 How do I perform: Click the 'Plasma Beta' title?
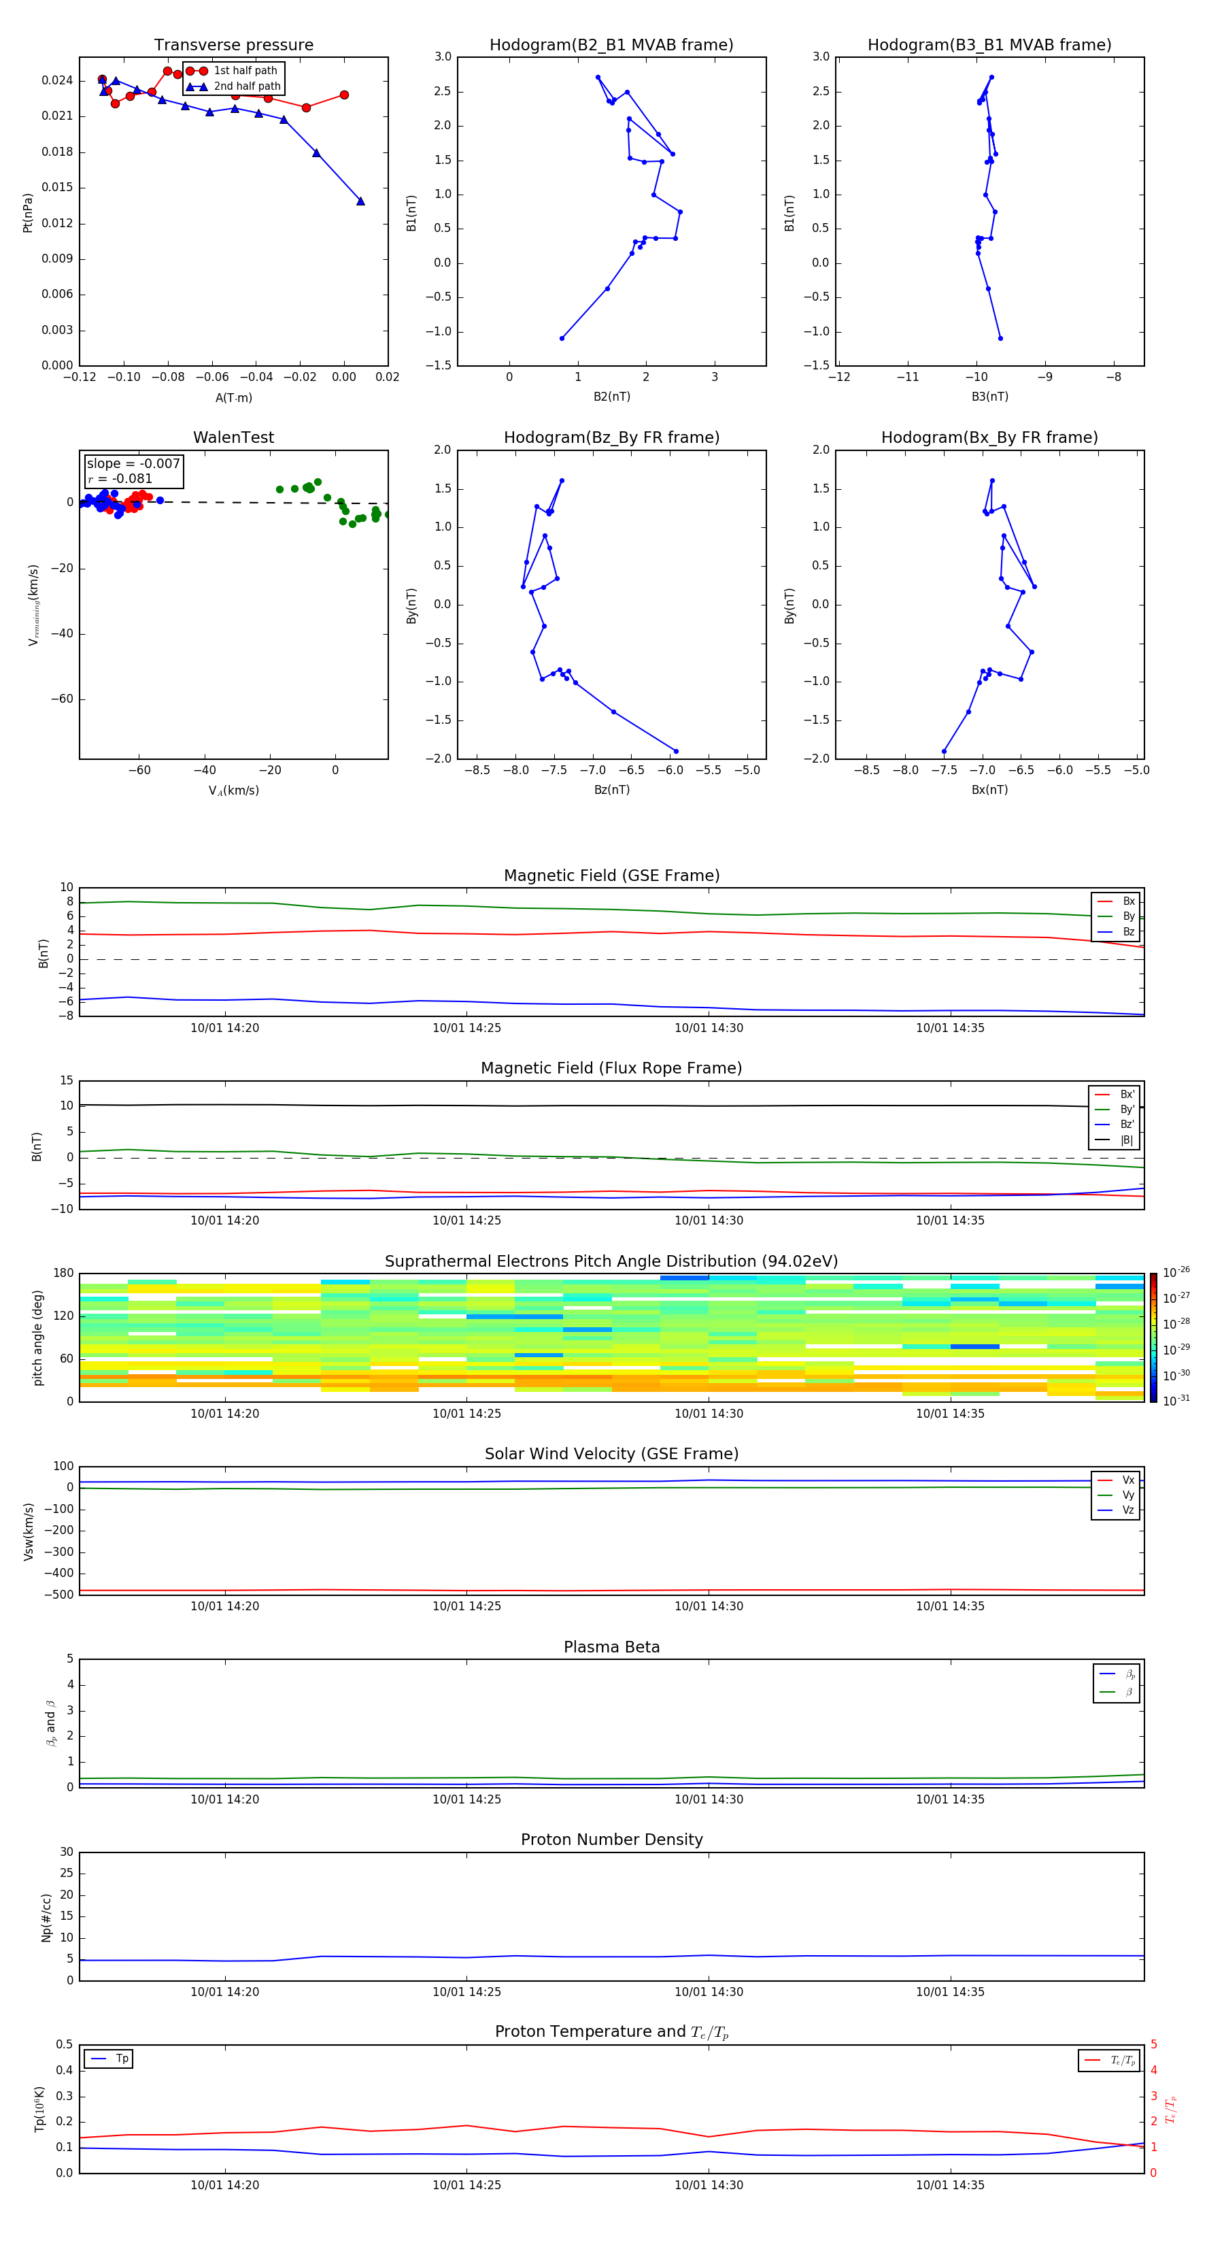(x=611, y=1647)
